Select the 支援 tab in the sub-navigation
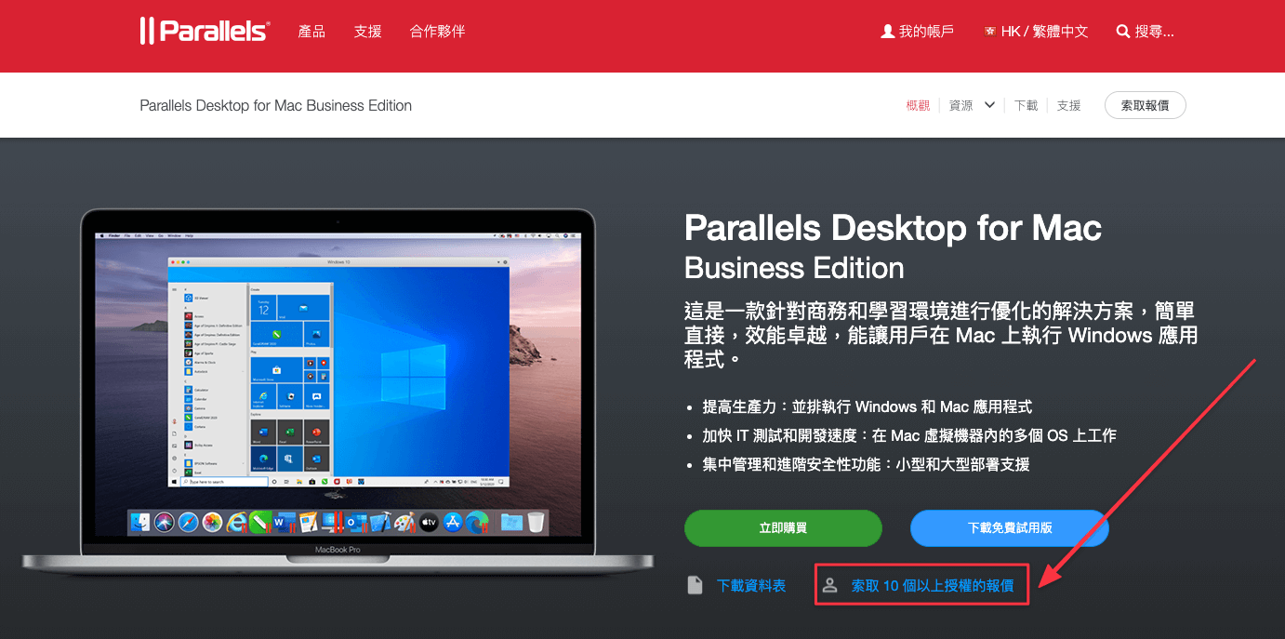 coord(1069,106)
